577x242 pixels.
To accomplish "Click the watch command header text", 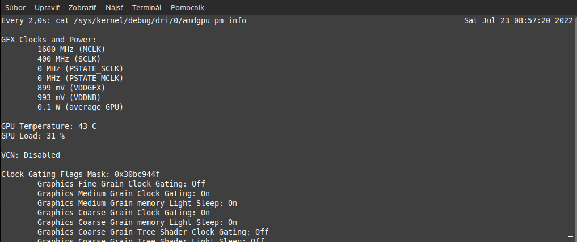I will pos(124,21).
